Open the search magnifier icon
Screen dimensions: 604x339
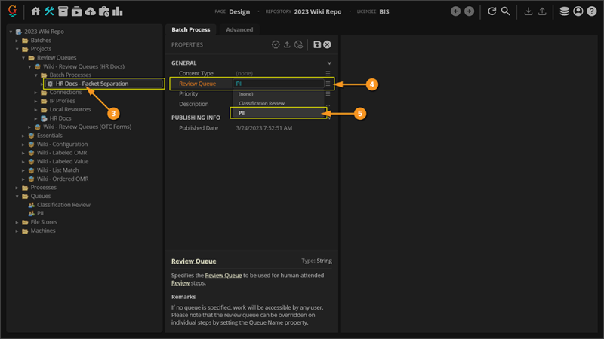(x=506, y=11)
